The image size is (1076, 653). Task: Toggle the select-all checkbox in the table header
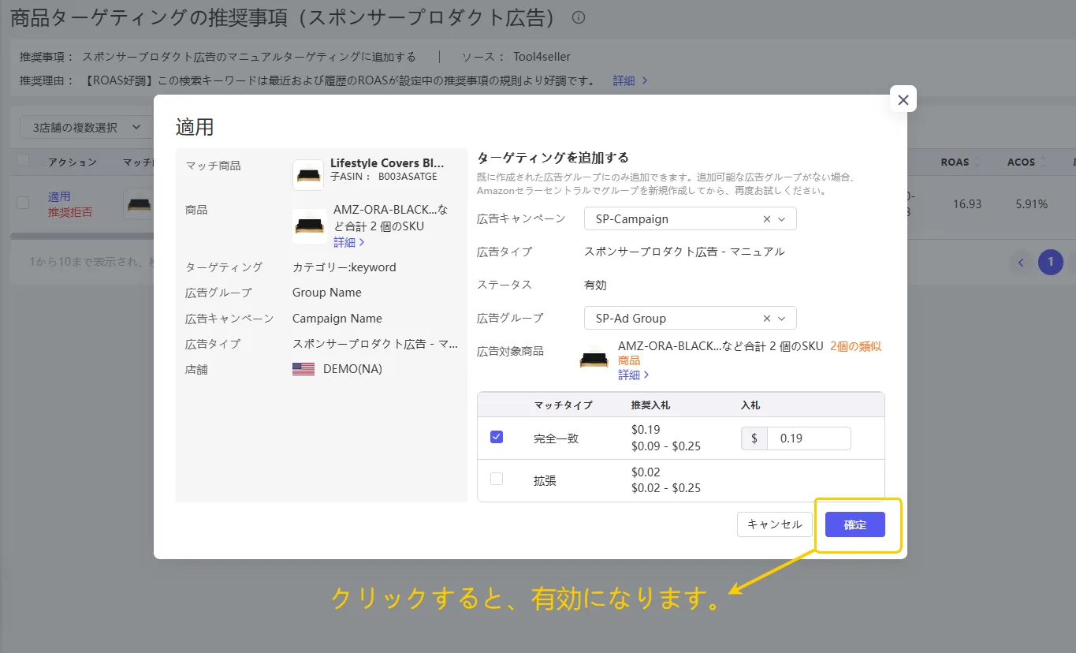[23, 161]
